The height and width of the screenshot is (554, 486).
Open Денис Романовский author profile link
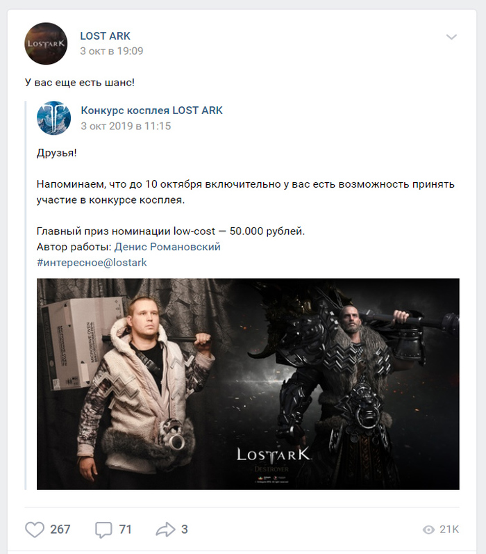tap(167, 247)
